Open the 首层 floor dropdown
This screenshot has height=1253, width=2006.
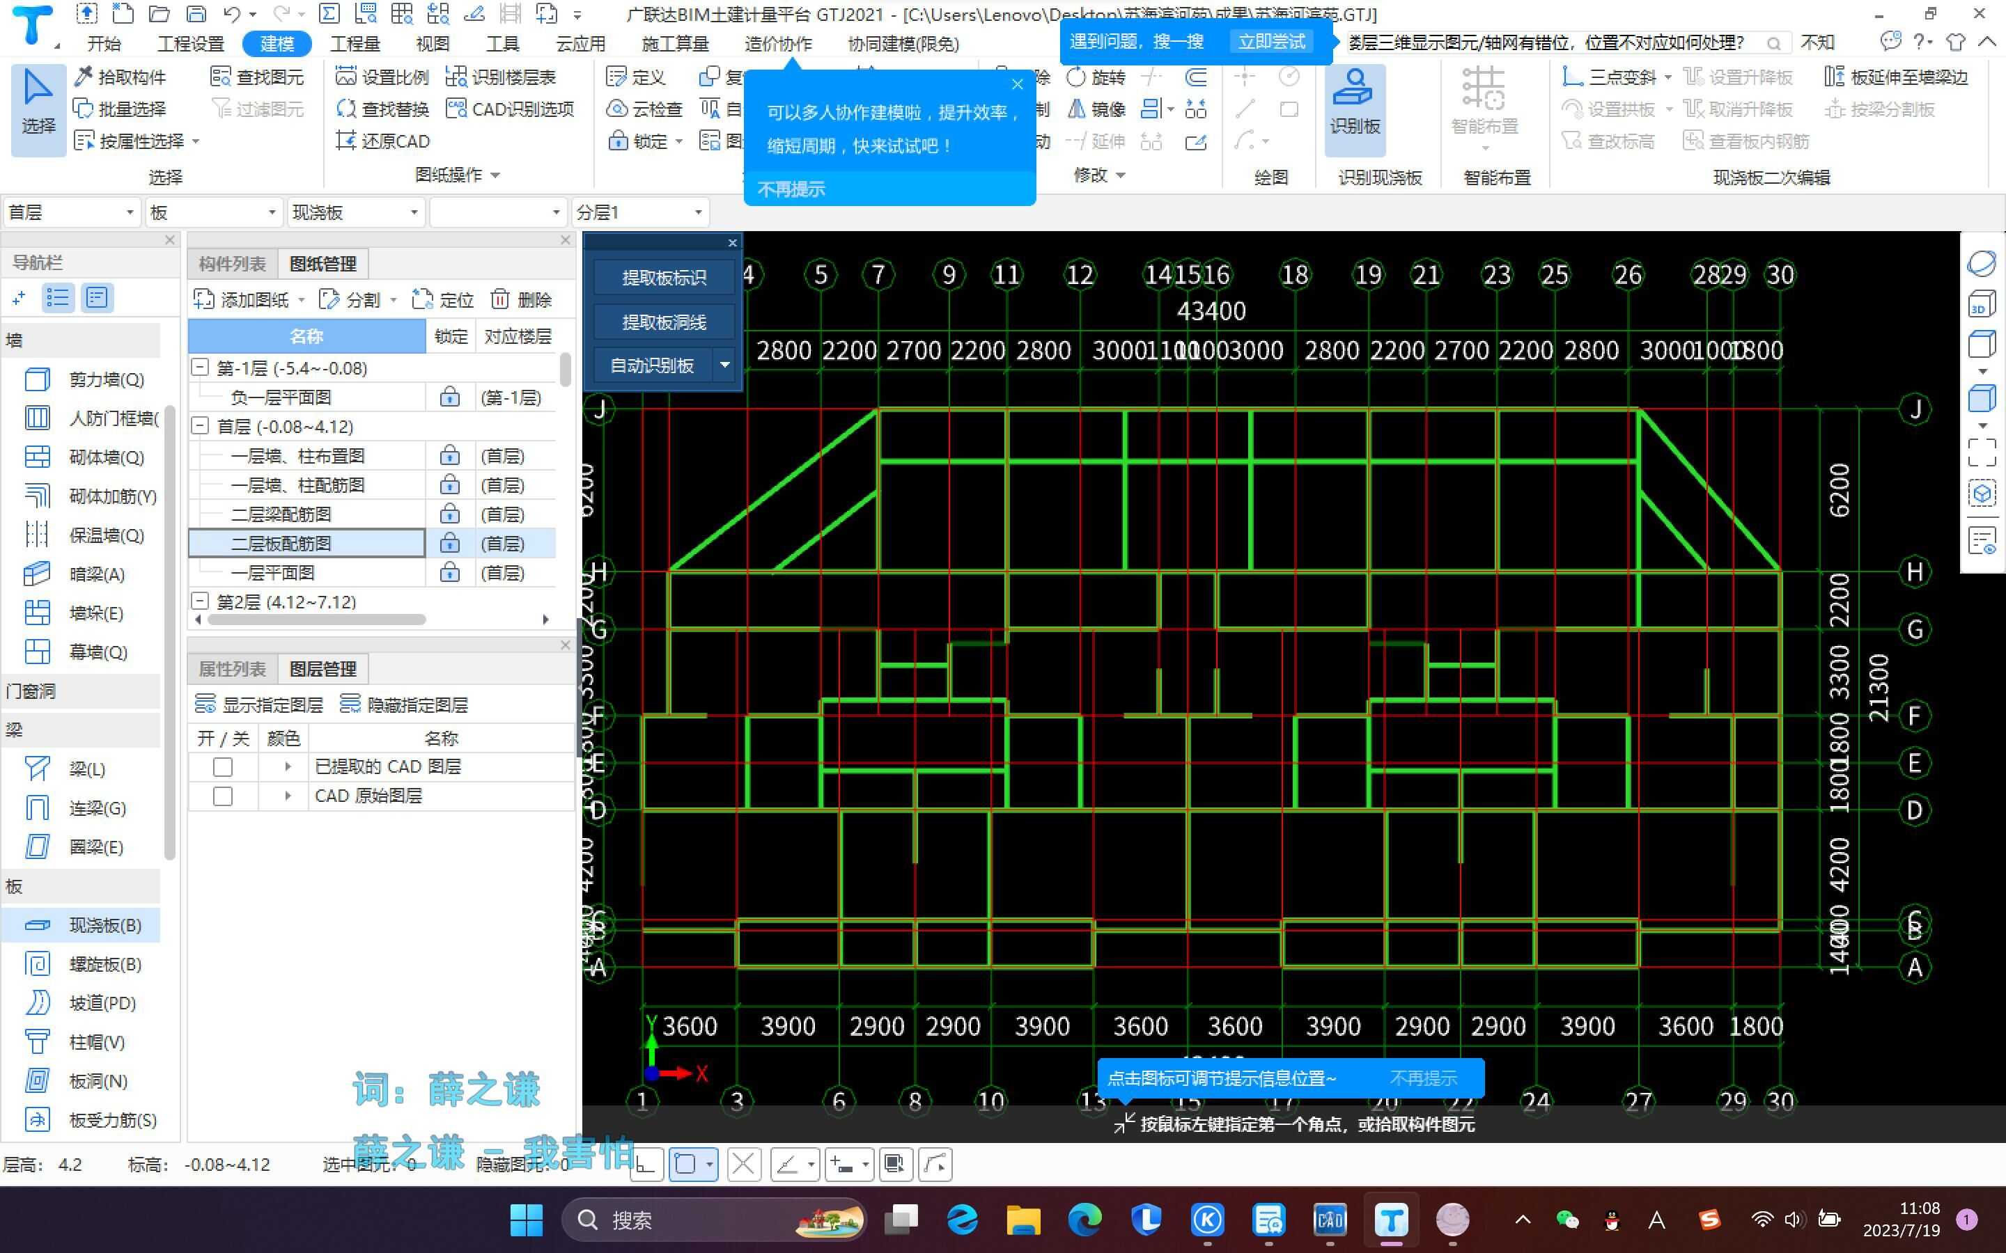71,212
